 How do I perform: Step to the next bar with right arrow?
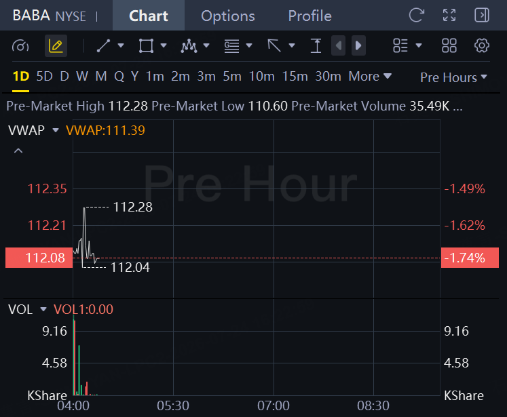(358, 45)
